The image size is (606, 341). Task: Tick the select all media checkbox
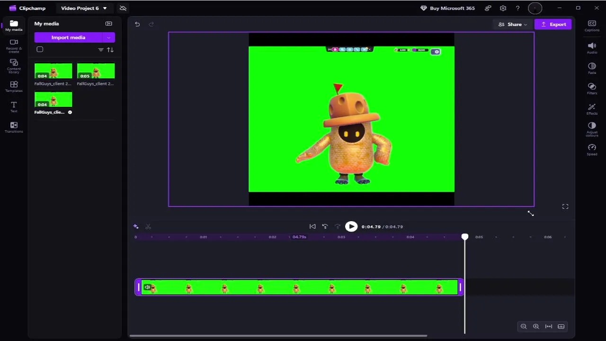tap(40, 49)
